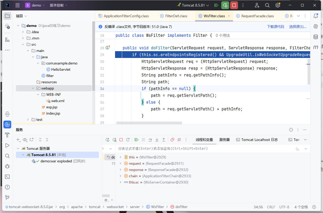323x213 pixels.
Task: Click the 选择源(S)... link
Action: click(298, 27)
